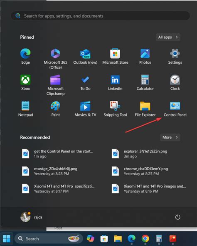Screen dimensions: 197x246
Task: Open the Microsoft Store pinned tile
Action: click(115, 56)
